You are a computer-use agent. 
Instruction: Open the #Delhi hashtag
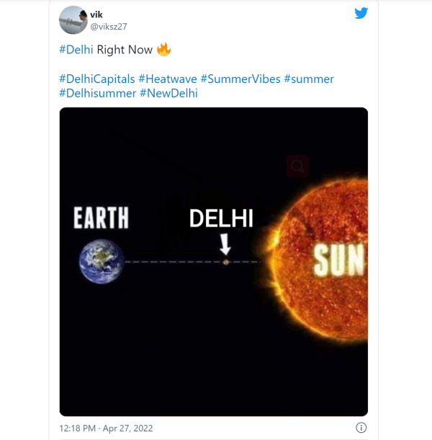coord(76,50)
